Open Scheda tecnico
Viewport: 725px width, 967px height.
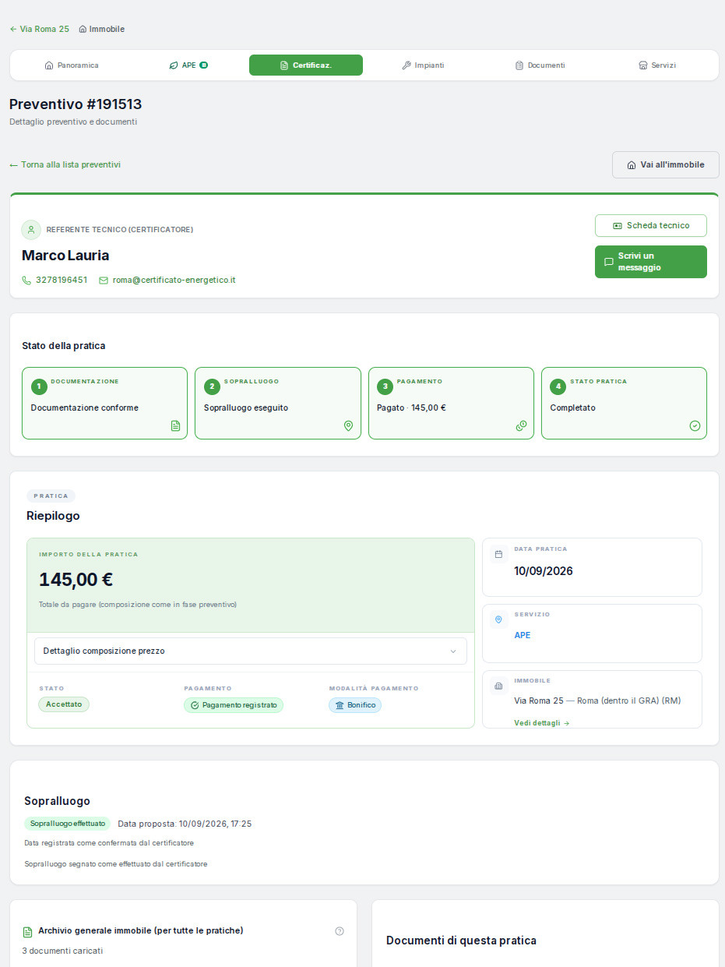click(x=651, y=225)
